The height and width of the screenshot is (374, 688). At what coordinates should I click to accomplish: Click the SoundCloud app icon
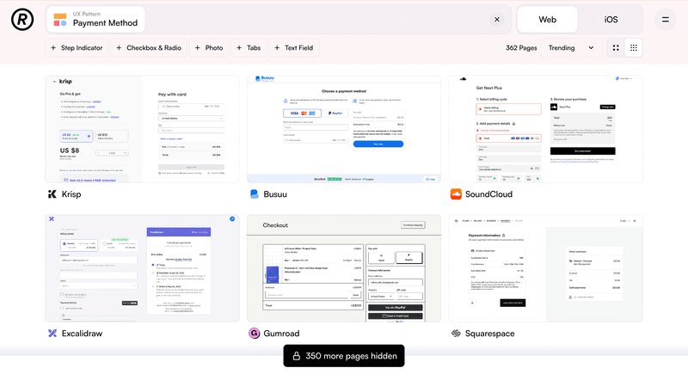coord(456,194)
